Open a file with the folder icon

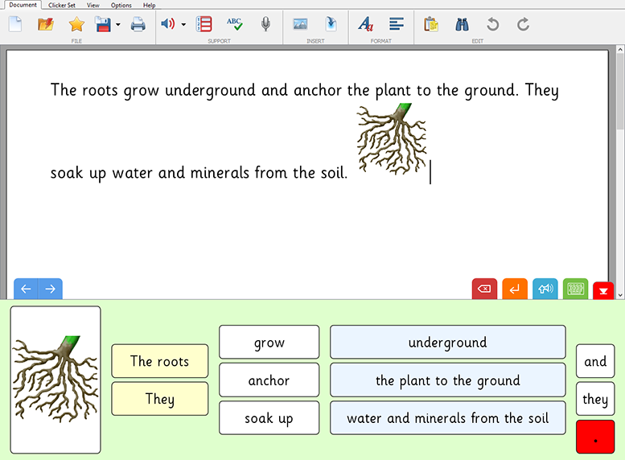point(46,24)
